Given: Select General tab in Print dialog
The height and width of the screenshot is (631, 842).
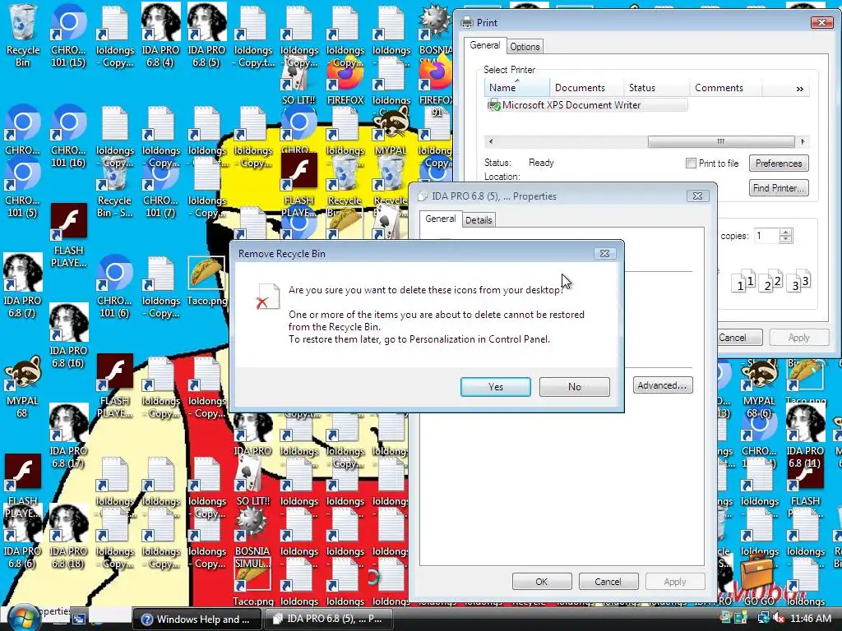Looking at the screenshot, I should click(x=485, y=46).
